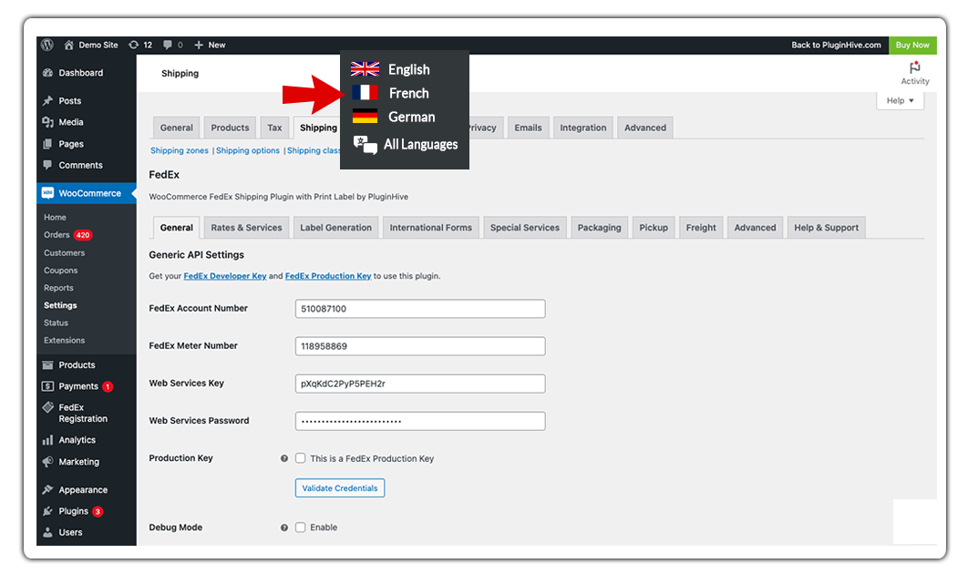This screenshot has width=968, height=574.
Task: Open the comments bubble in admin bar
Action: [x=168, y=45]
